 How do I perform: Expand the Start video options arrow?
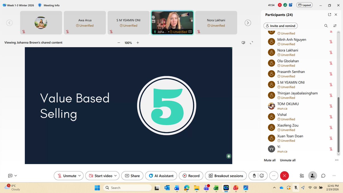pyautogui.click(x=116, y=176)
